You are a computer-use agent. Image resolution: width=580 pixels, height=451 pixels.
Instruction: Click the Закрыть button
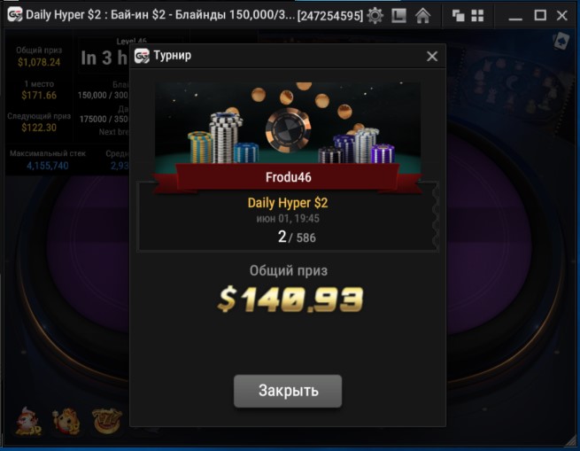pos(288,391)
